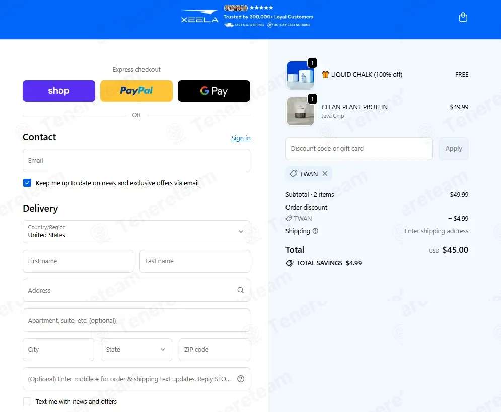Uncheck Keep me up to date checkbox
Screen dimensions: 501x412
point(27,183)
